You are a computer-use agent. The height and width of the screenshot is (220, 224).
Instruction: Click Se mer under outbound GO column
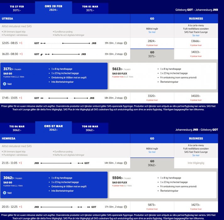(152, 32)
